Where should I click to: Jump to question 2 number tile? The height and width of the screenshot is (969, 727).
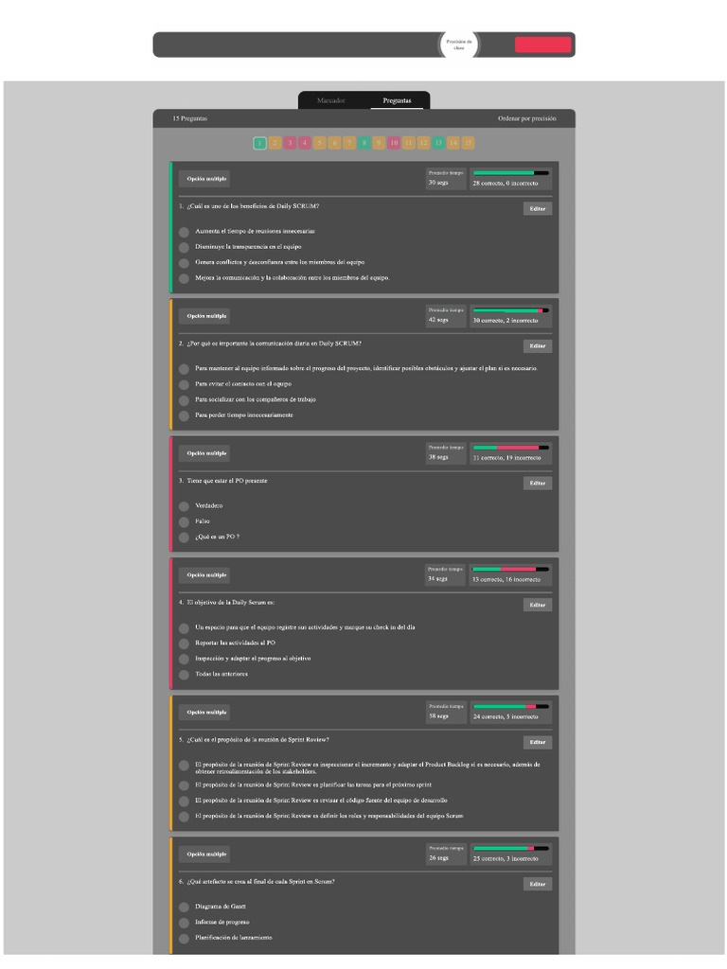pos(275,143)
